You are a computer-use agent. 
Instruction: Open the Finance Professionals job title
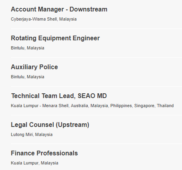tap(44, 153)
